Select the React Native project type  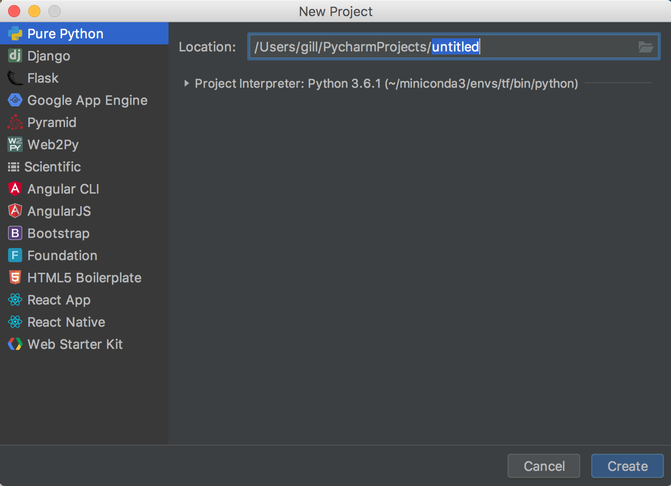(x=66, y=322)
